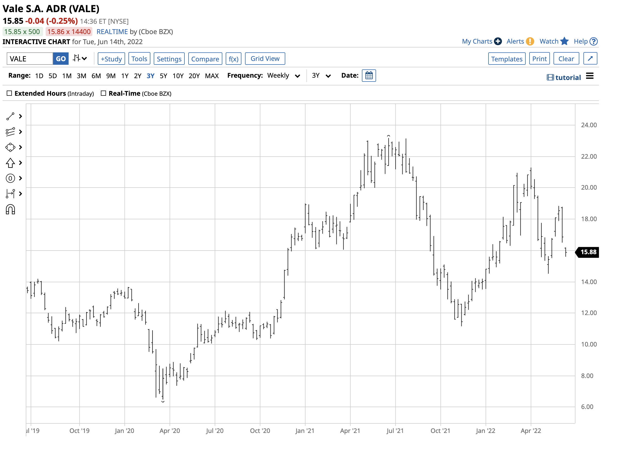Expand line tool options chevron
The image size is (618, 451).
pyautogui.click(x=20, y=116)
